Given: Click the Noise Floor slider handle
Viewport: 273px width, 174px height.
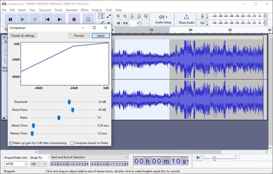Looking at the screenshot, I should (73, 110).
